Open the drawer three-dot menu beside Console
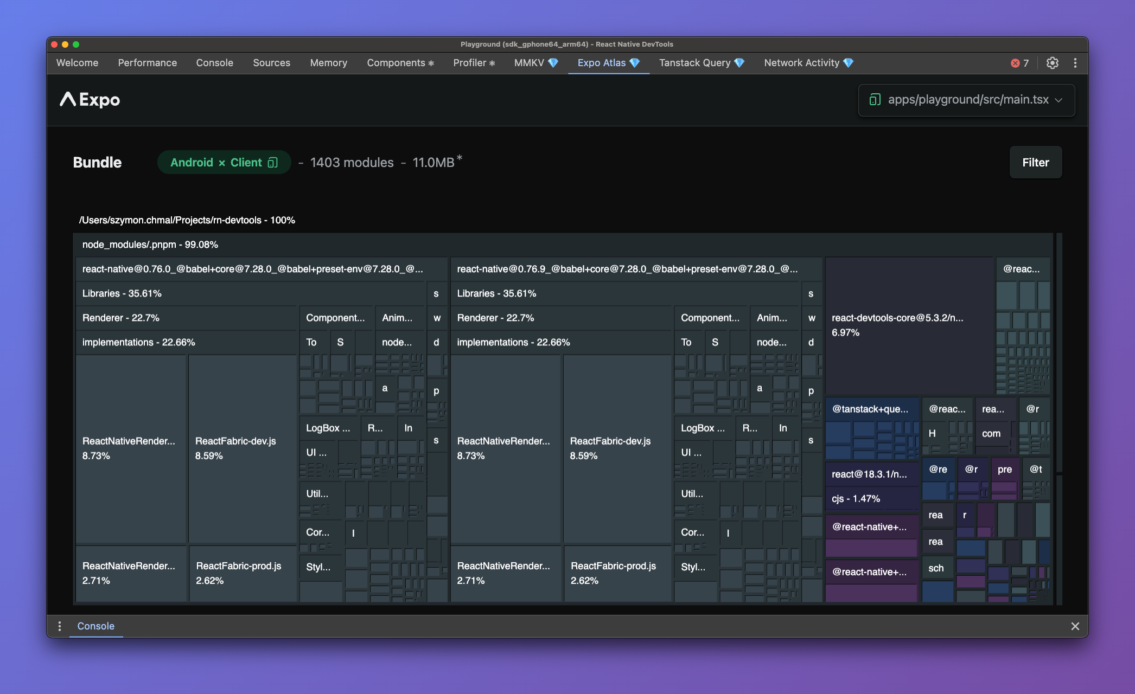1135x694 pixels. tap(60, 626)
